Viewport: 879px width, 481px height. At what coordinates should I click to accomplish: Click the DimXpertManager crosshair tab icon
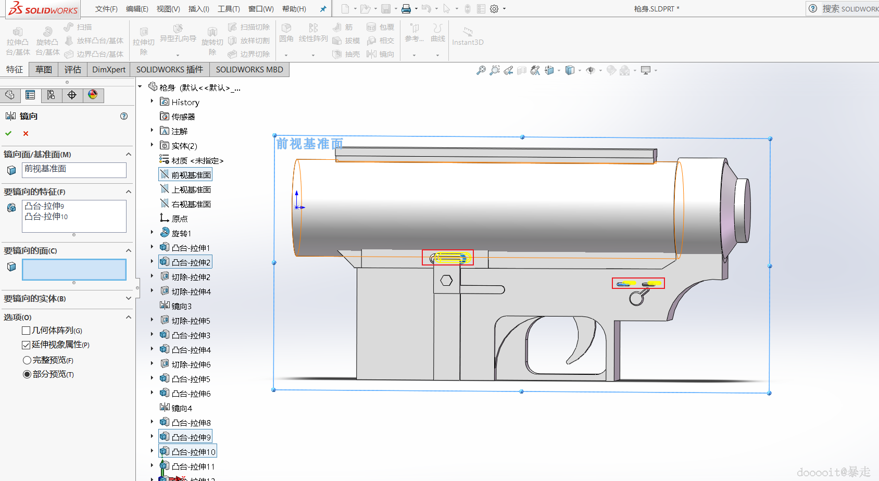pyautogui.click(x=72, y=95)
